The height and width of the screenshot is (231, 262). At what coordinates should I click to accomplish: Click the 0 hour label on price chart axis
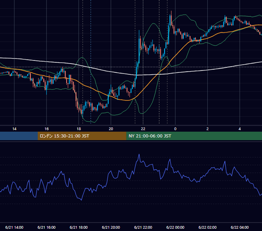pyautogui.click(x=175, y=129)
